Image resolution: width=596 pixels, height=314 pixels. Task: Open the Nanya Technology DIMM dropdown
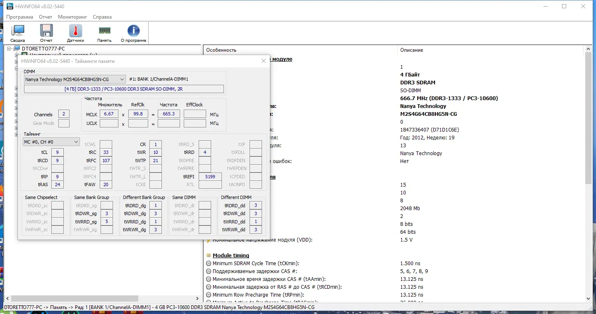click(x=74, y=79)
